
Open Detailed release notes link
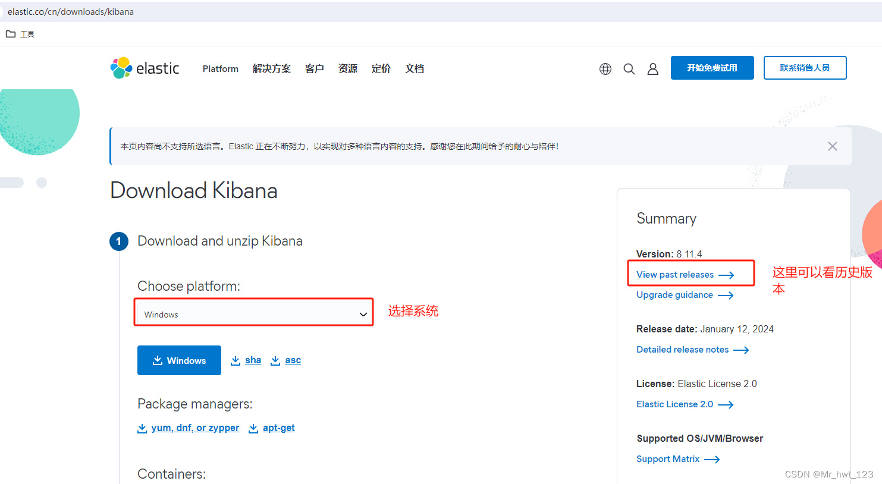693,350
